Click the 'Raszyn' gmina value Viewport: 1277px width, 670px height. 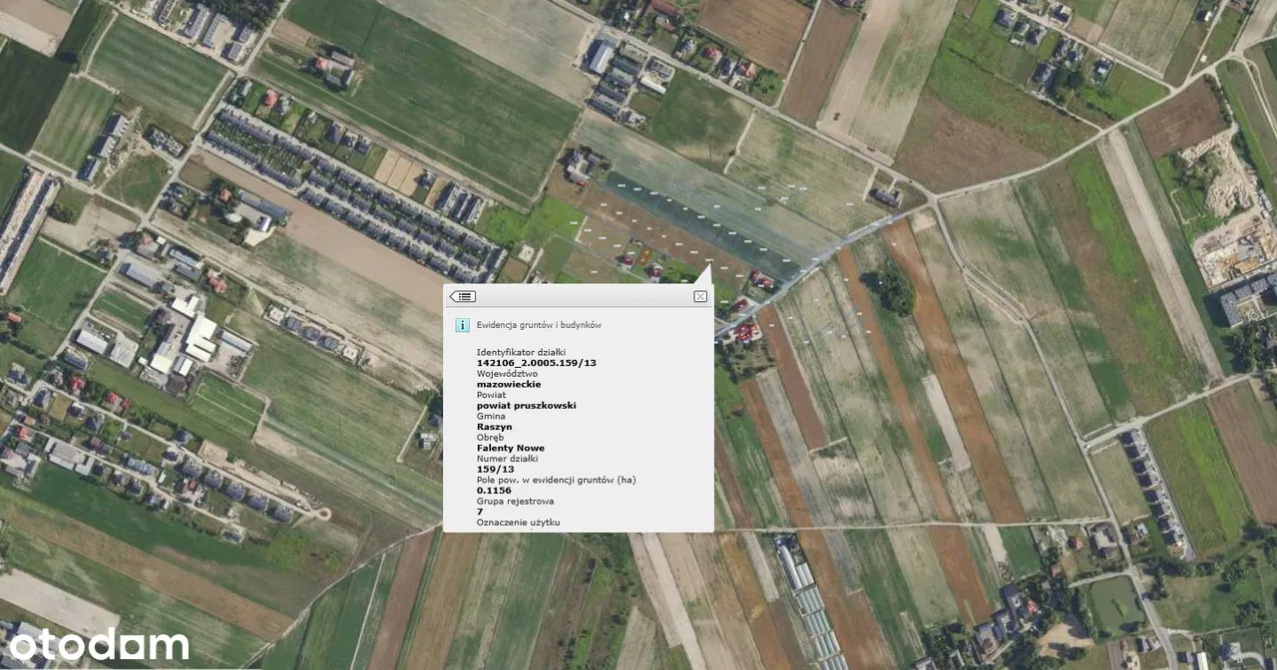point(494,427)
